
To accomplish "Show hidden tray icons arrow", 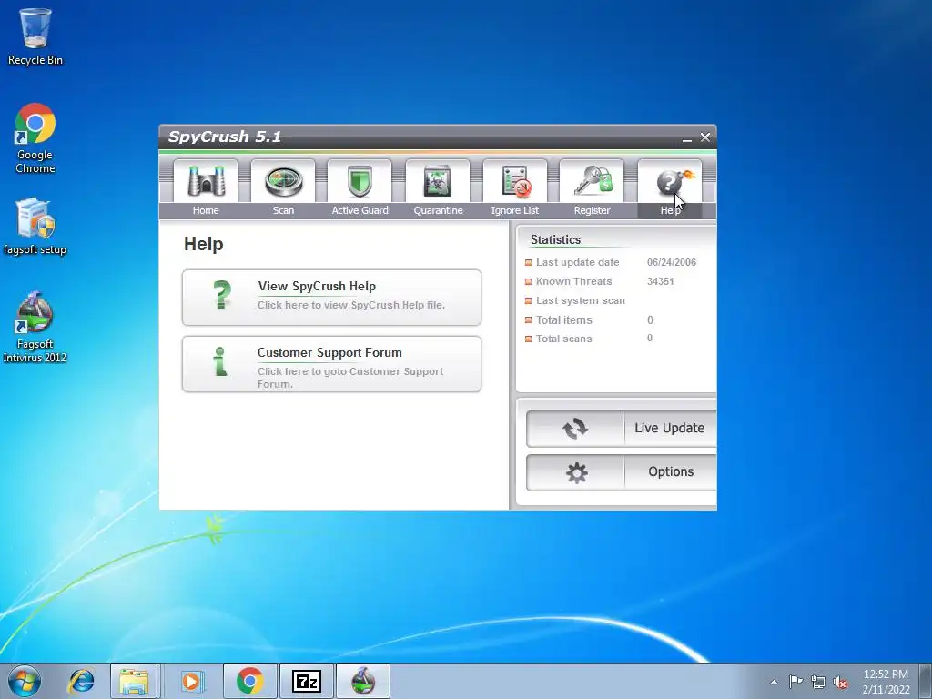I will tap(774, 682).
